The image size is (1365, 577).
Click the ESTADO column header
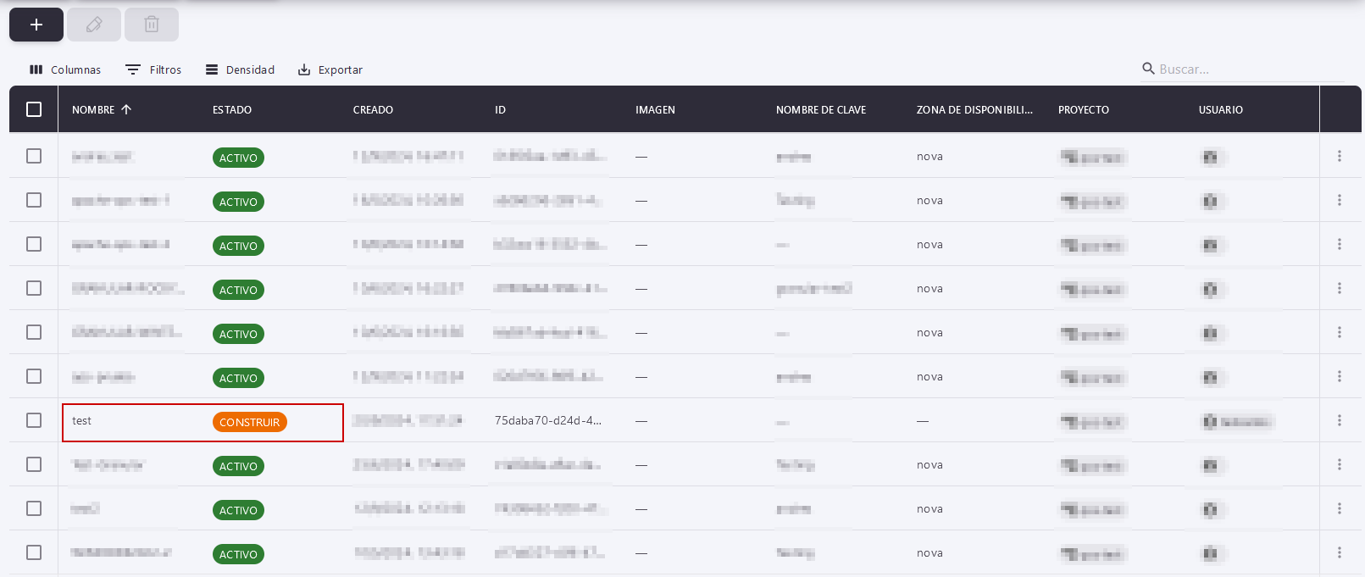pyautogui.click(x=232, y=109)
